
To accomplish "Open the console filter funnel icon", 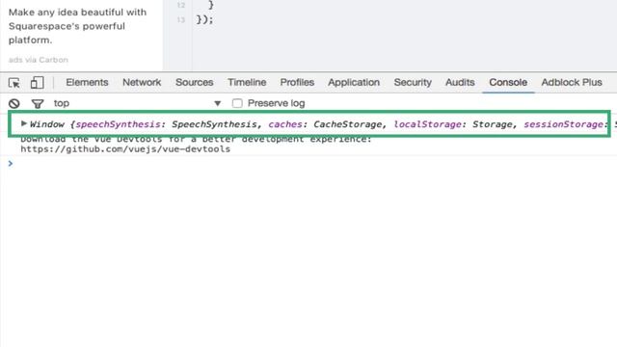I will click(38, 103).
